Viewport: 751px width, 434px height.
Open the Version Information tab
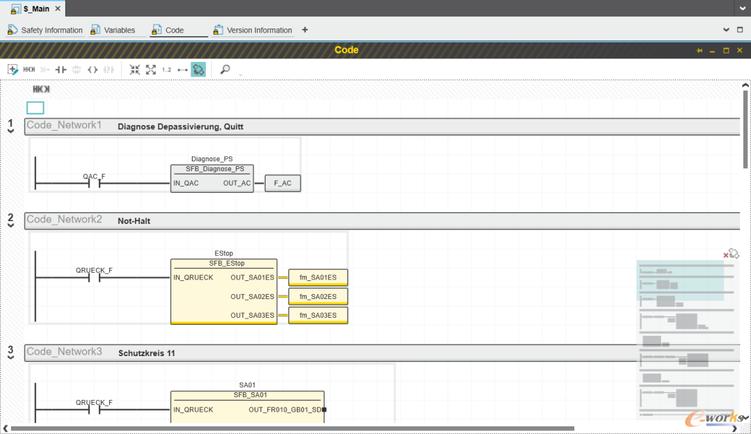pos(252,30)
